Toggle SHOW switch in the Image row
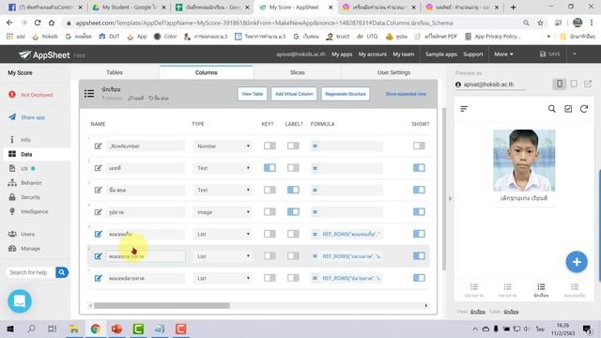 [419, 212]
